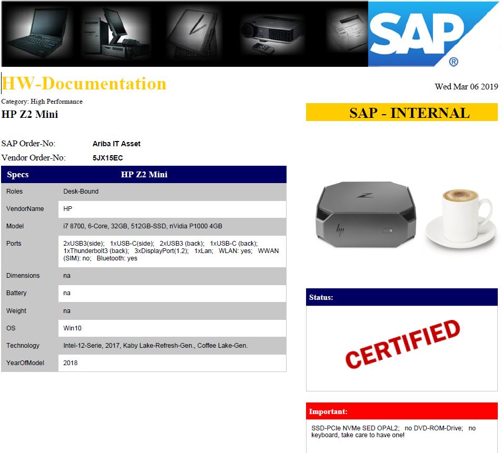
Task: Click the SAP Order-No label
Action: coord(28,143)
